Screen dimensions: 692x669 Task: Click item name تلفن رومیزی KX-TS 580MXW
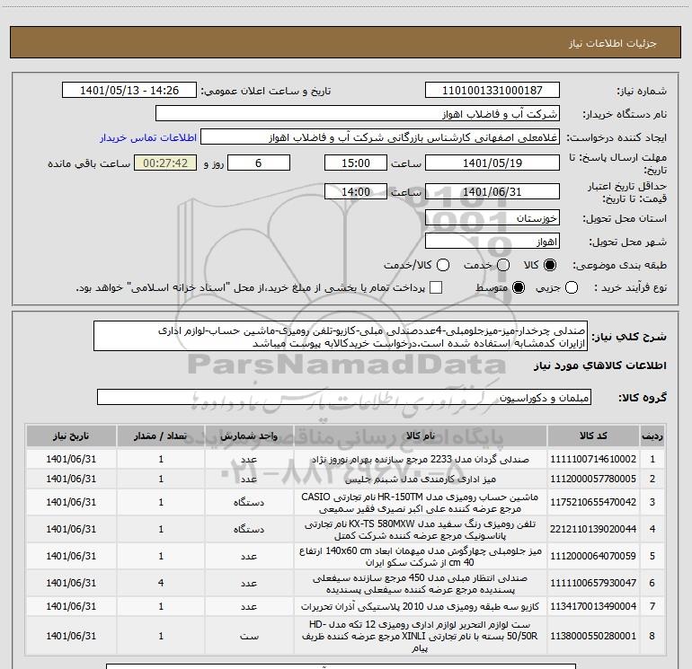421,529
